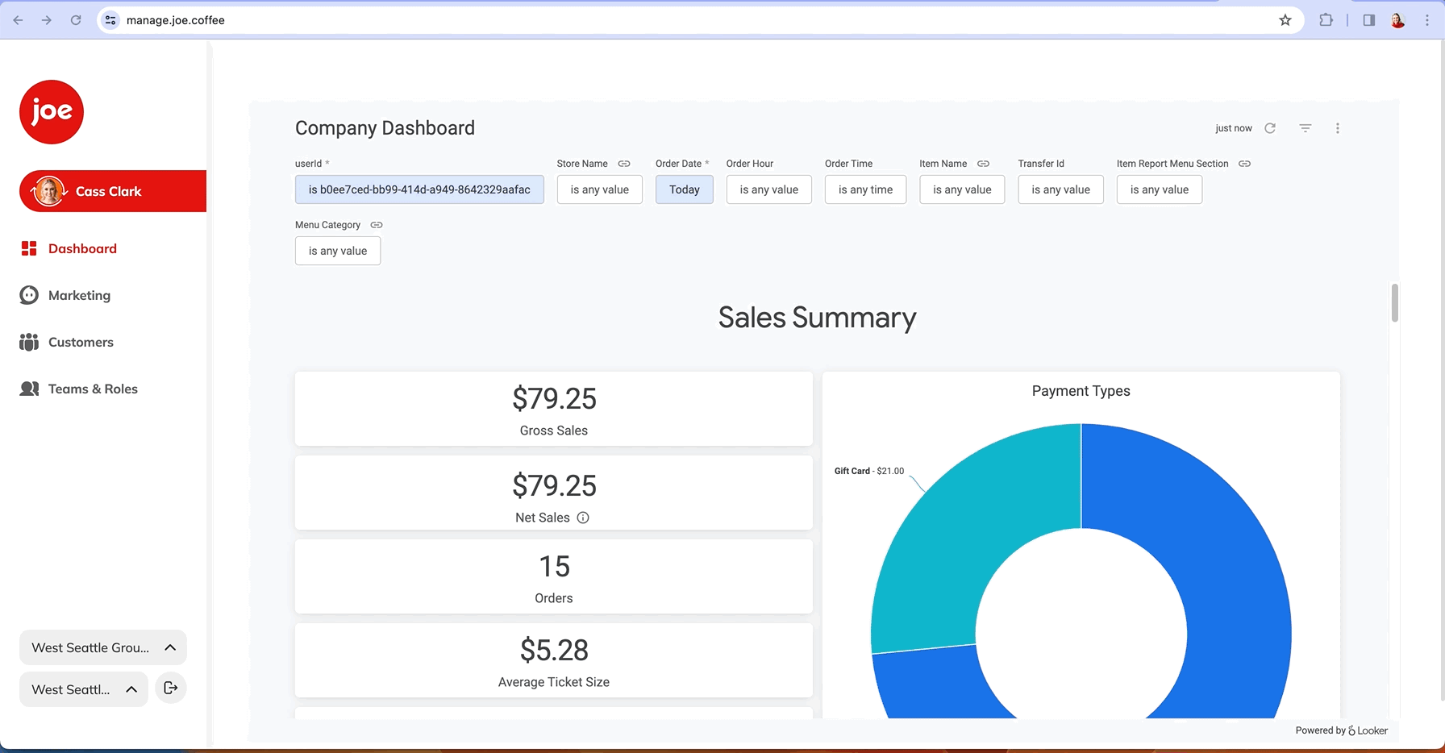
Task: Bookmark this page with star icon
Action: coord(1285,20)
